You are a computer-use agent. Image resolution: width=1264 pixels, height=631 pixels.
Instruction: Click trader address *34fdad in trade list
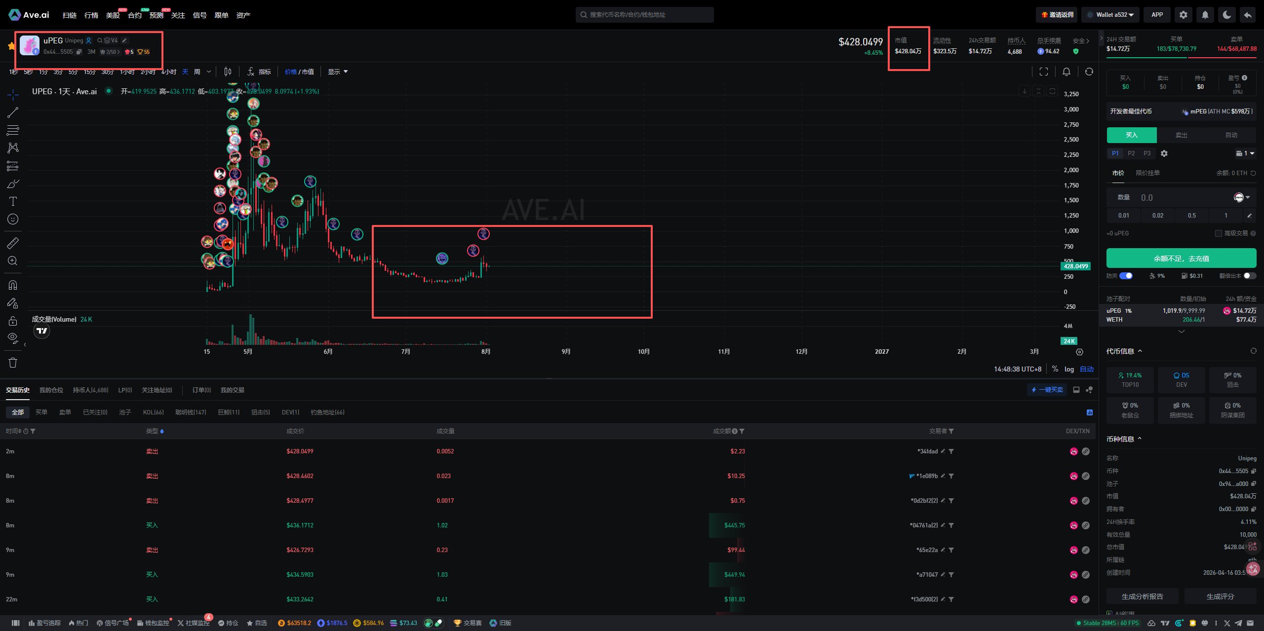pyautogui.click(x=927, y=451)
